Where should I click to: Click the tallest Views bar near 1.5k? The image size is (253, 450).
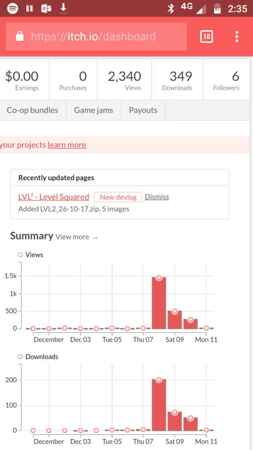point(159,303)
